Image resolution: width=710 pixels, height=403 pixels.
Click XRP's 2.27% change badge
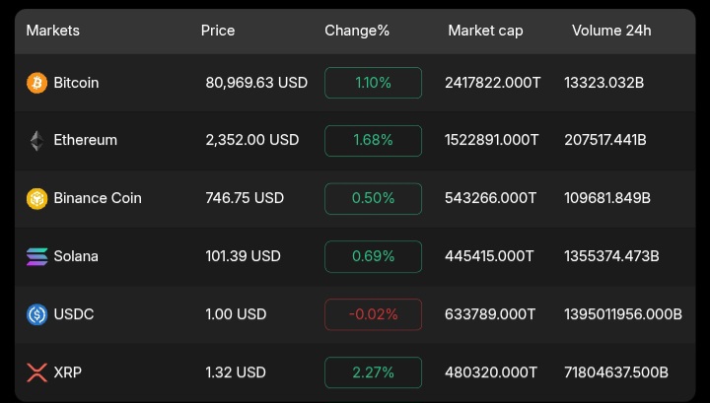click(x=373, y=372)
